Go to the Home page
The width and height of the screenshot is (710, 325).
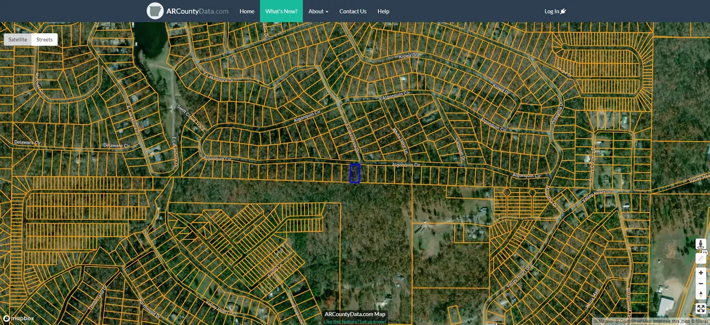[247, 11]
